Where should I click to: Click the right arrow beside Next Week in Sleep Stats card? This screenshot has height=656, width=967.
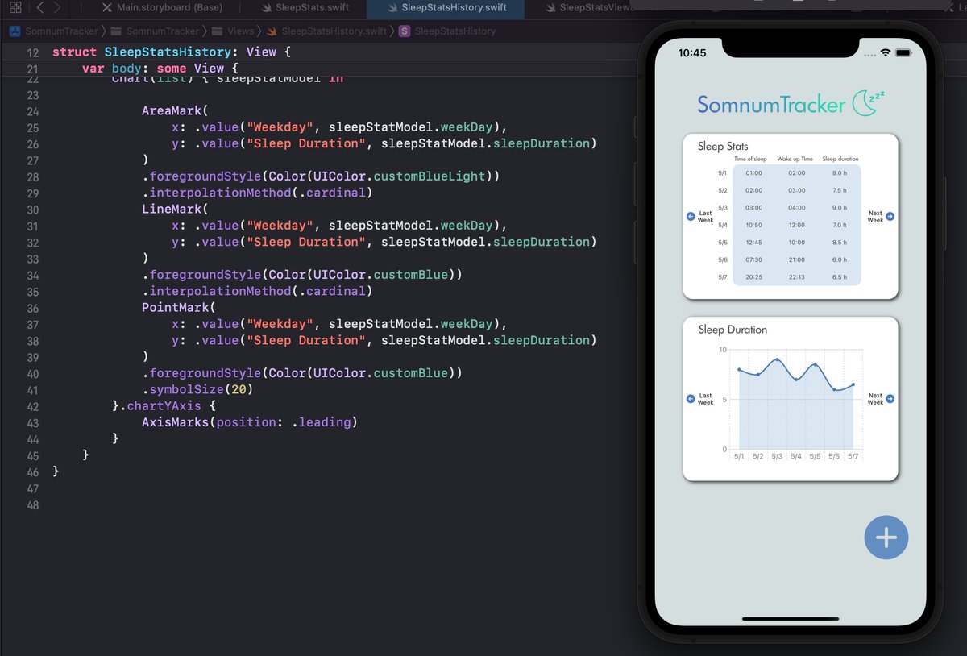tap(890, 216)
